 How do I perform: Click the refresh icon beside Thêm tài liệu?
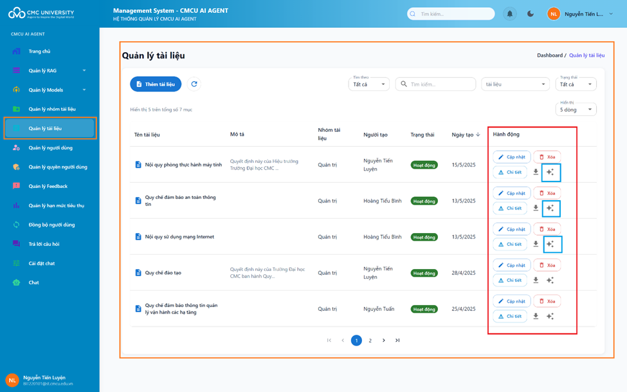[194, 84]
